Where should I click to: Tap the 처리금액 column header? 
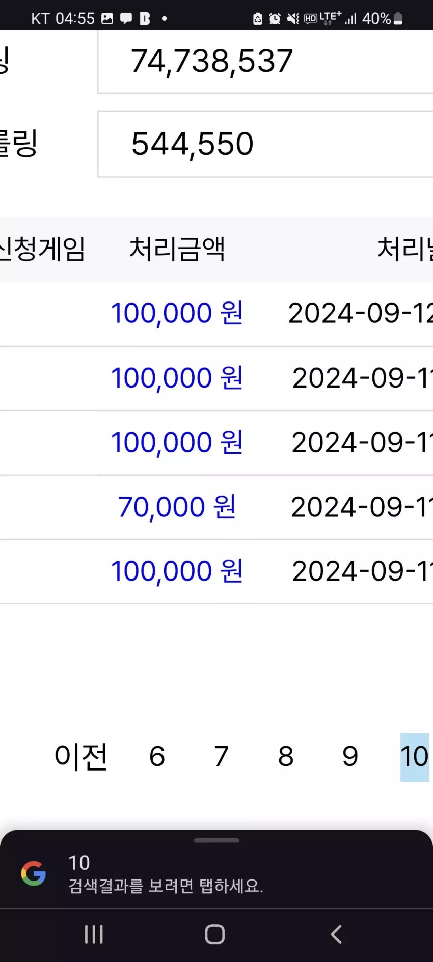[x=177, y=249]
